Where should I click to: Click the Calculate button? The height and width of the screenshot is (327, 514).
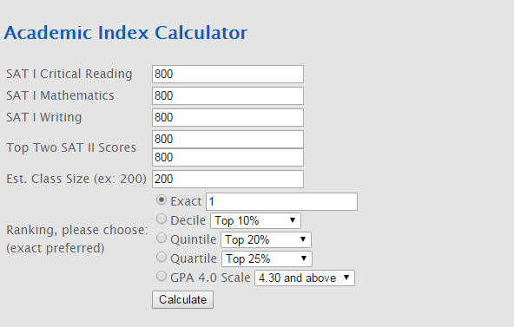[182, 299]
